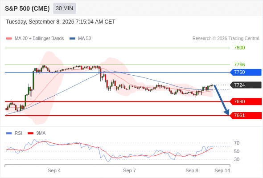
Task: Toggle the 9MA red legend marker
Action: click(x=30, y=133)
